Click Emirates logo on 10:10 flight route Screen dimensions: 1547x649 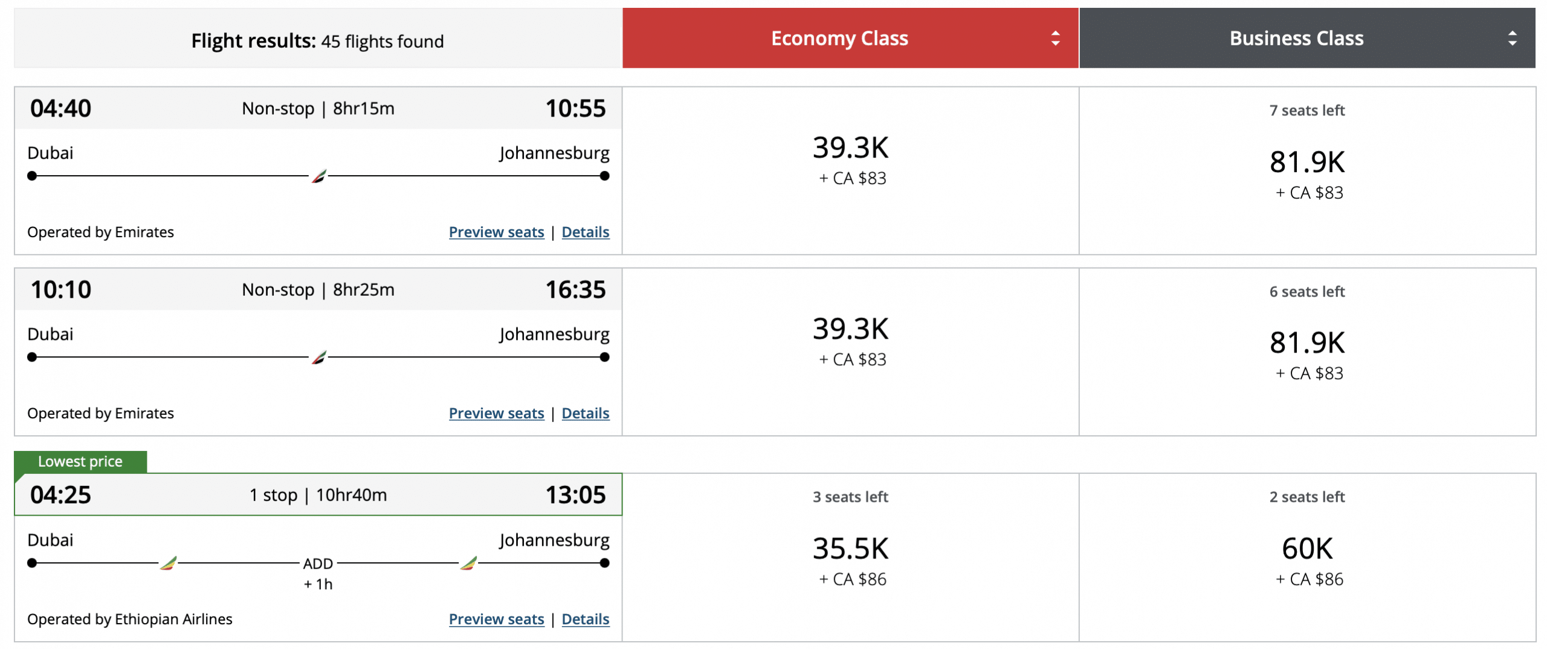click(x=319, y=357)
